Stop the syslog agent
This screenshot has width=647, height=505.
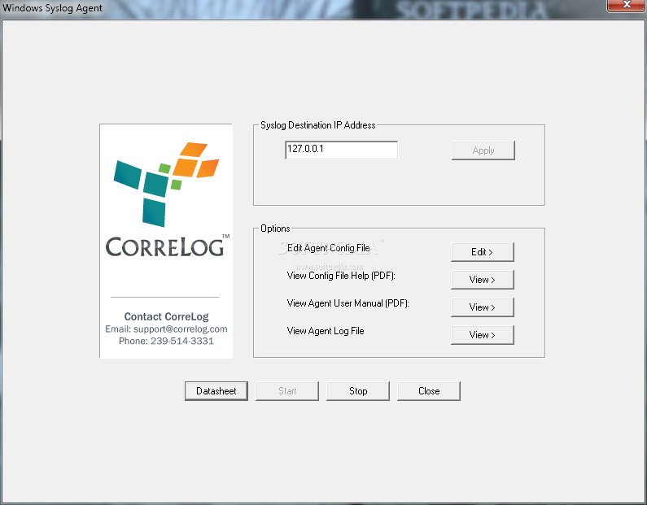358,391
